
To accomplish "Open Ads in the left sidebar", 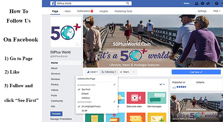I will point(53,106).
